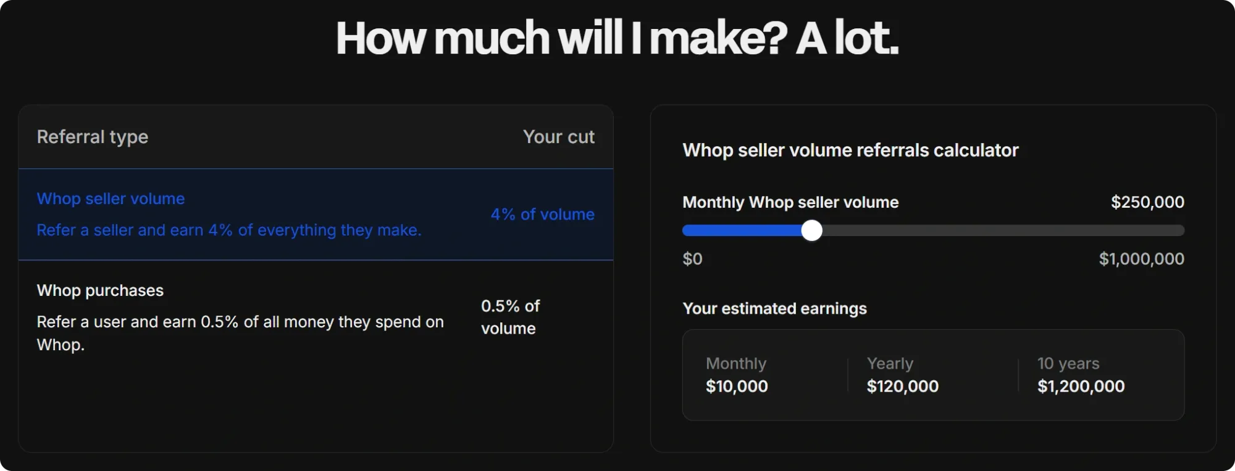This screenshot has height=471, width=1235.
Task: Select the Whop seller volume referral type
Action: (111, 199)
